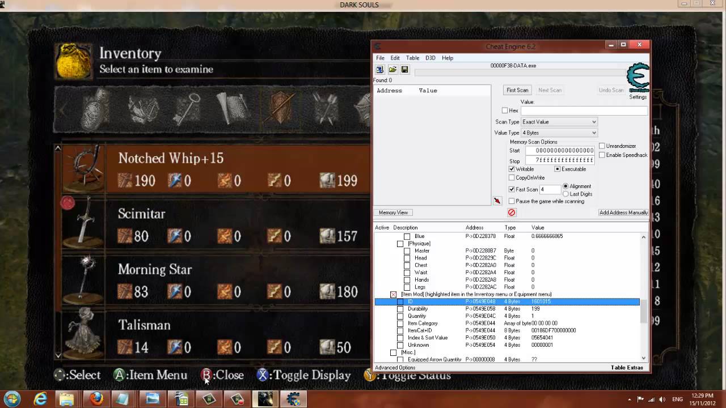Open Advanced Options
Screen dimensions: 726x408
[395, 368]
